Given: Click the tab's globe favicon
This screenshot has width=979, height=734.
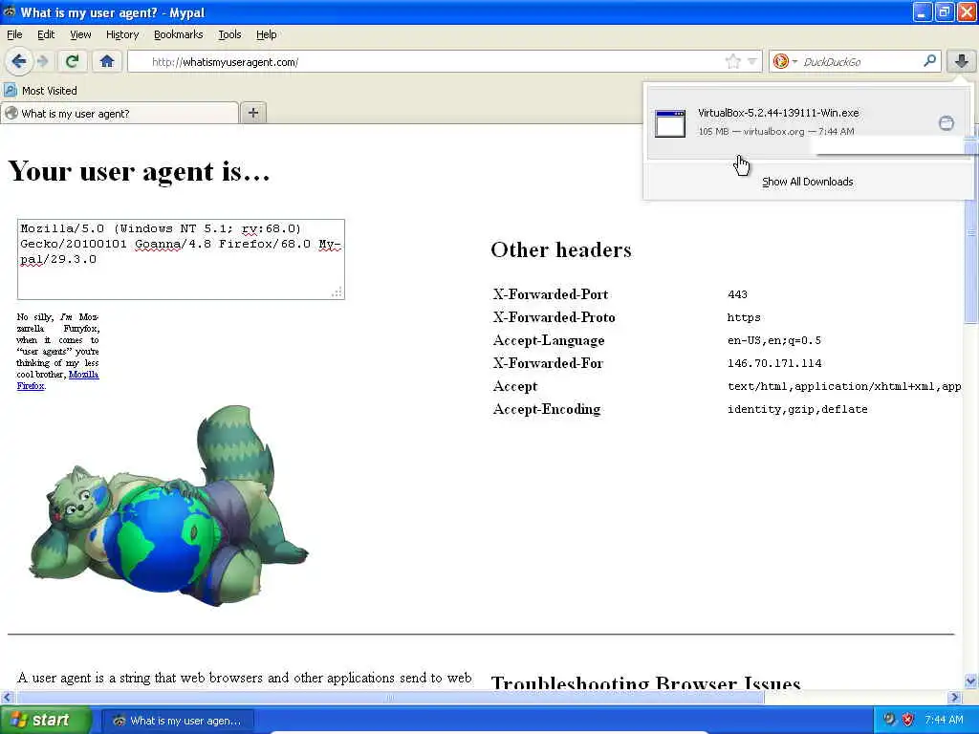Looking at the screenshot, I should (x=11, y=113).
